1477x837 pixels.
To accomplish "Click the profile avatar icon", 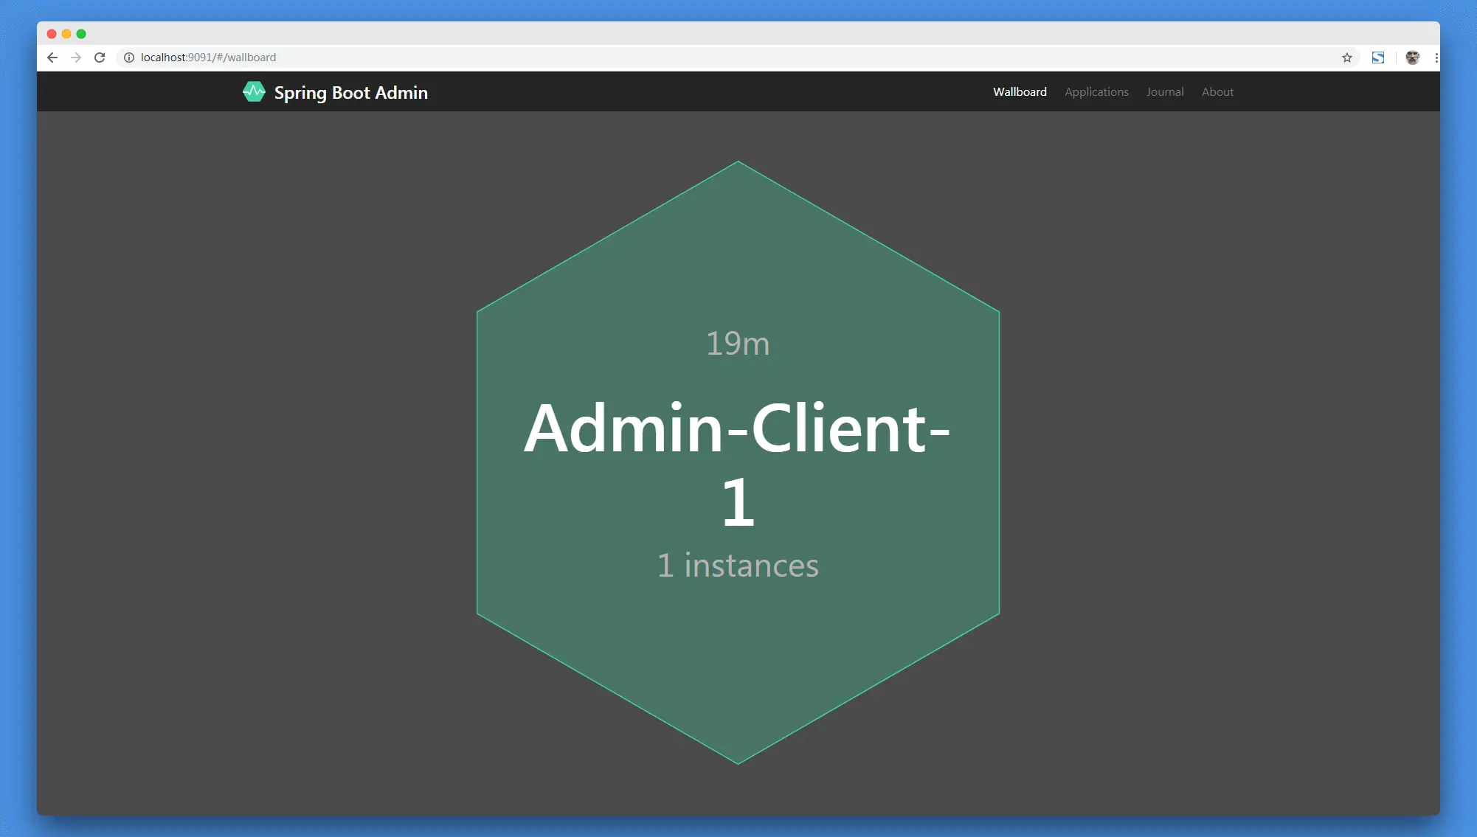I will click(x=1412, y=58).
